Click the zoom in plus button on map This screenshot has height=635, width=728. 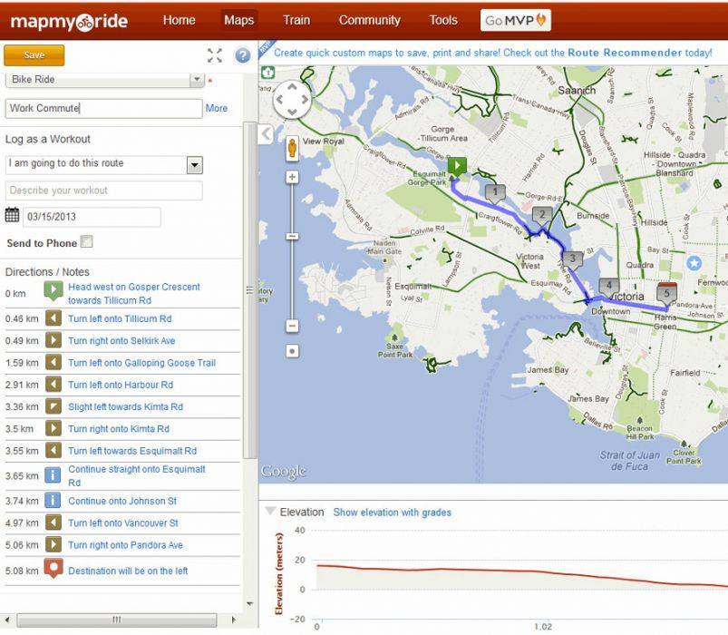[x=292, y=177]
